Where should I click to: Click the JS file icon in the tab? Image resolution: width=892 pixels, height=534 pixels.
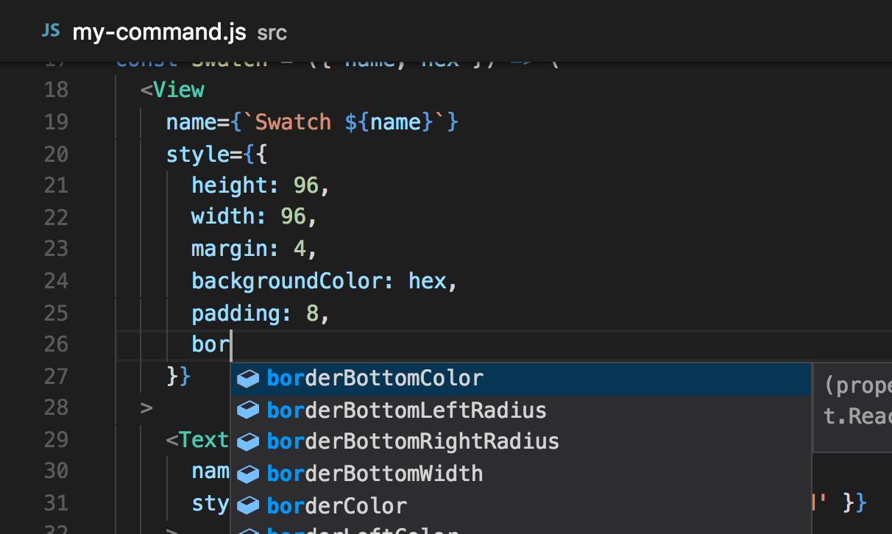click(x=50, y=31)
